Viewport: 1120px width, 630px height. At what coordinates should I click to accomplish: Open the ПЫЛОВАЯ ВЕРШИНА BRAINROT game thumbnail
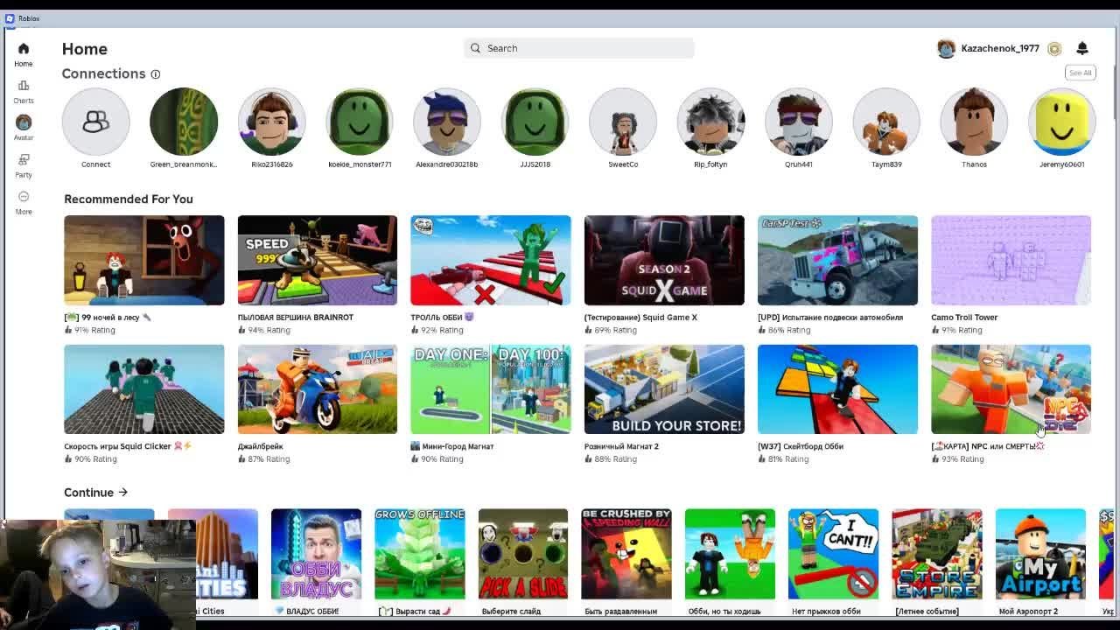click(318, 260)
